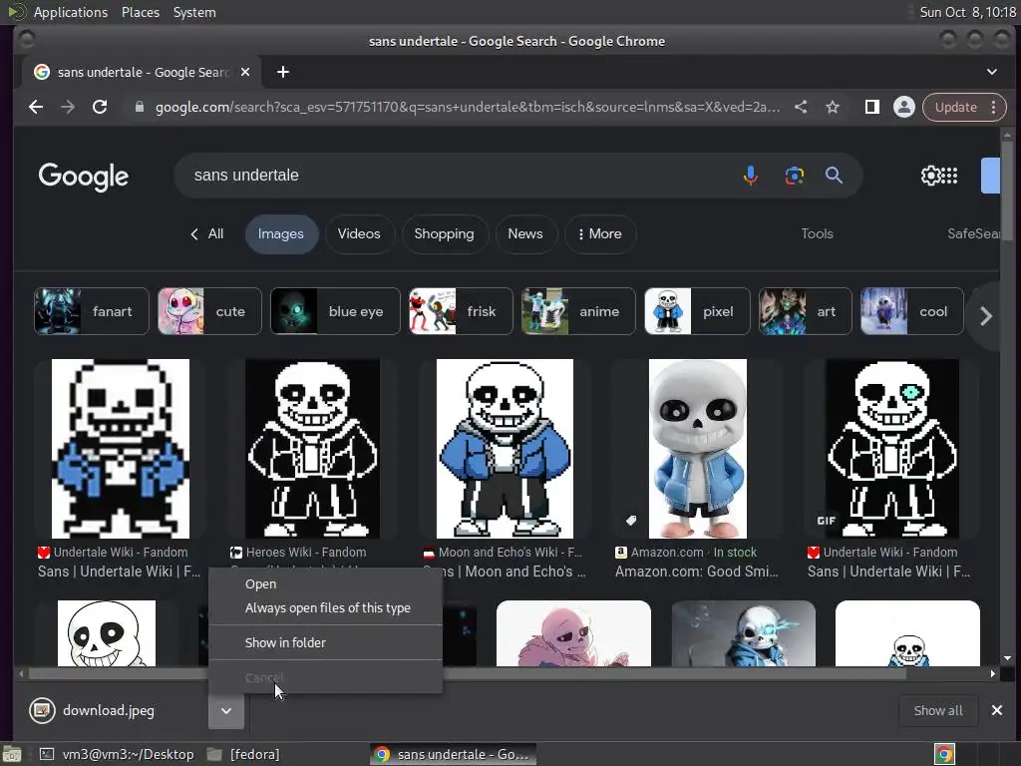Switch to vm3 Desktop terminal taskbar item
Viewport: 1021px width, 766px height.
click(118, 754)
